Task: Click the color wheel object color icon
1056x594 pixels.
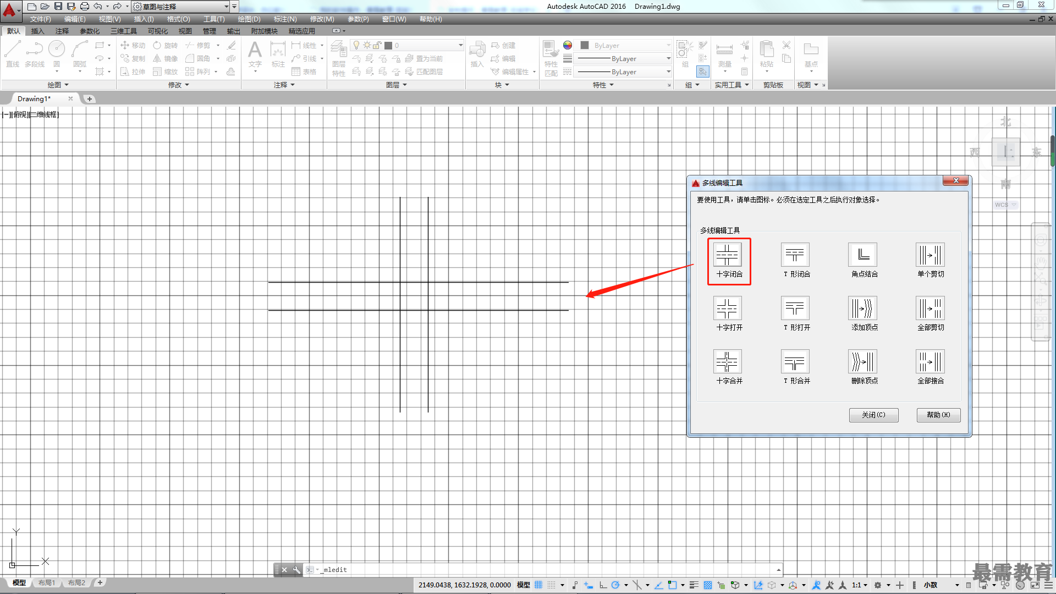Action: 568,45
